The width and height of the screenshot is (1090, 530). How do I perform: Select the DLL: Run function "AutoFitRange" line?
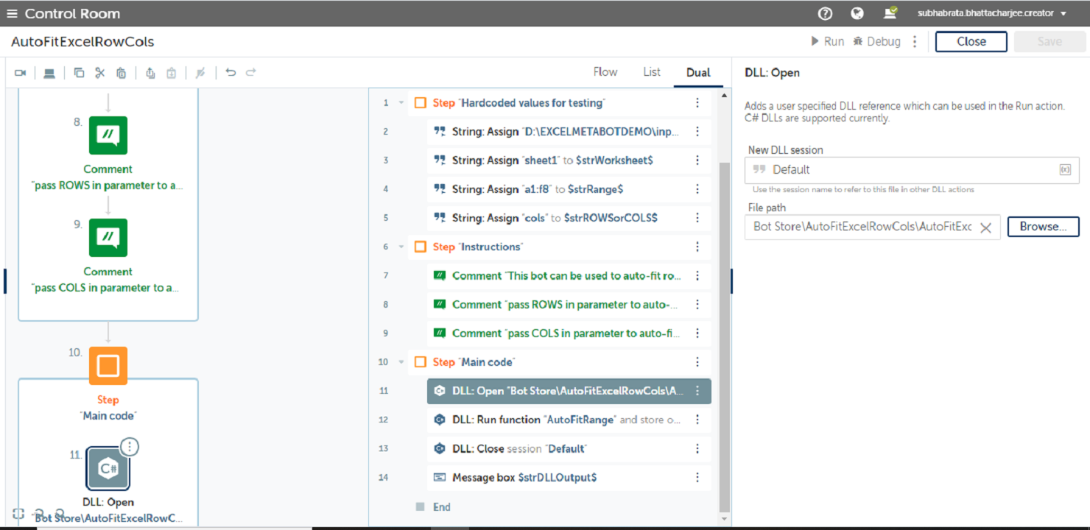coord(567,420)
